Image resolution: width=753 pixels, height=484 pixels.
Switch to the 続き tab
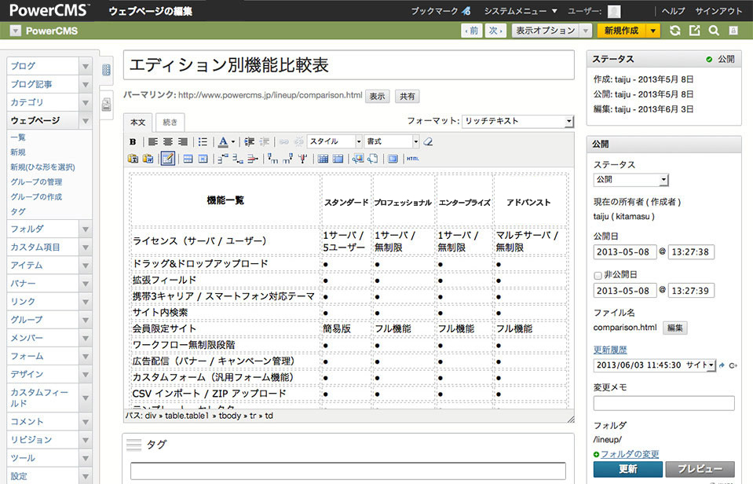170,123
